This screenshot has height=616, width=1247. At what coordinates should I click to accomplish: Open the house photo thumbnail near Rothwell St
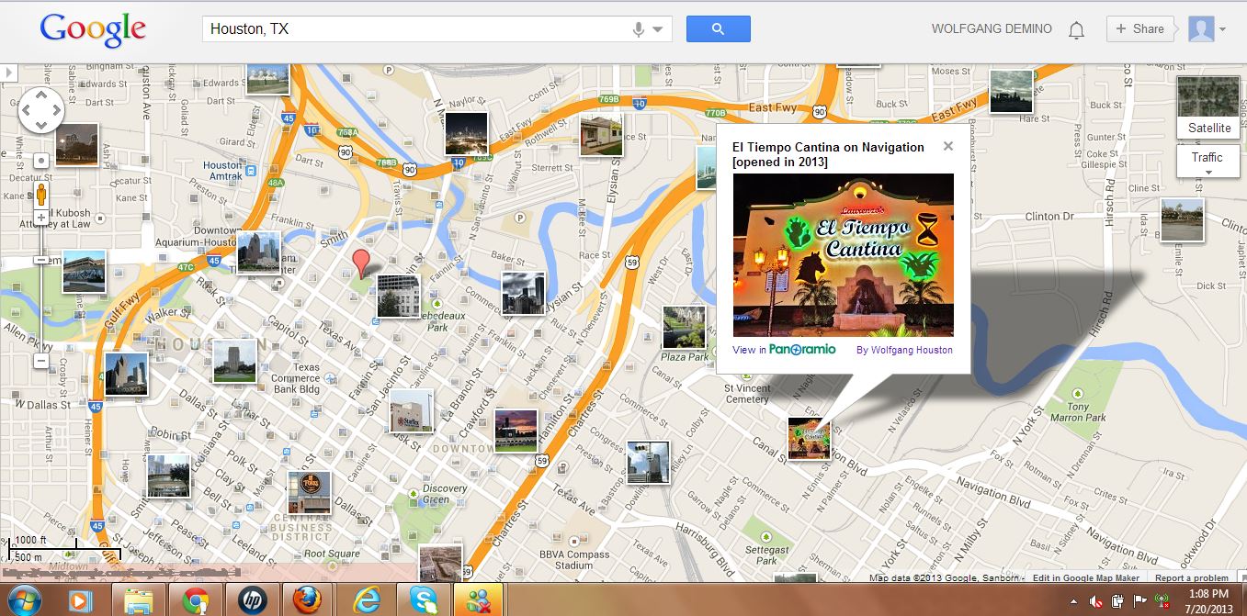(601, 135)
